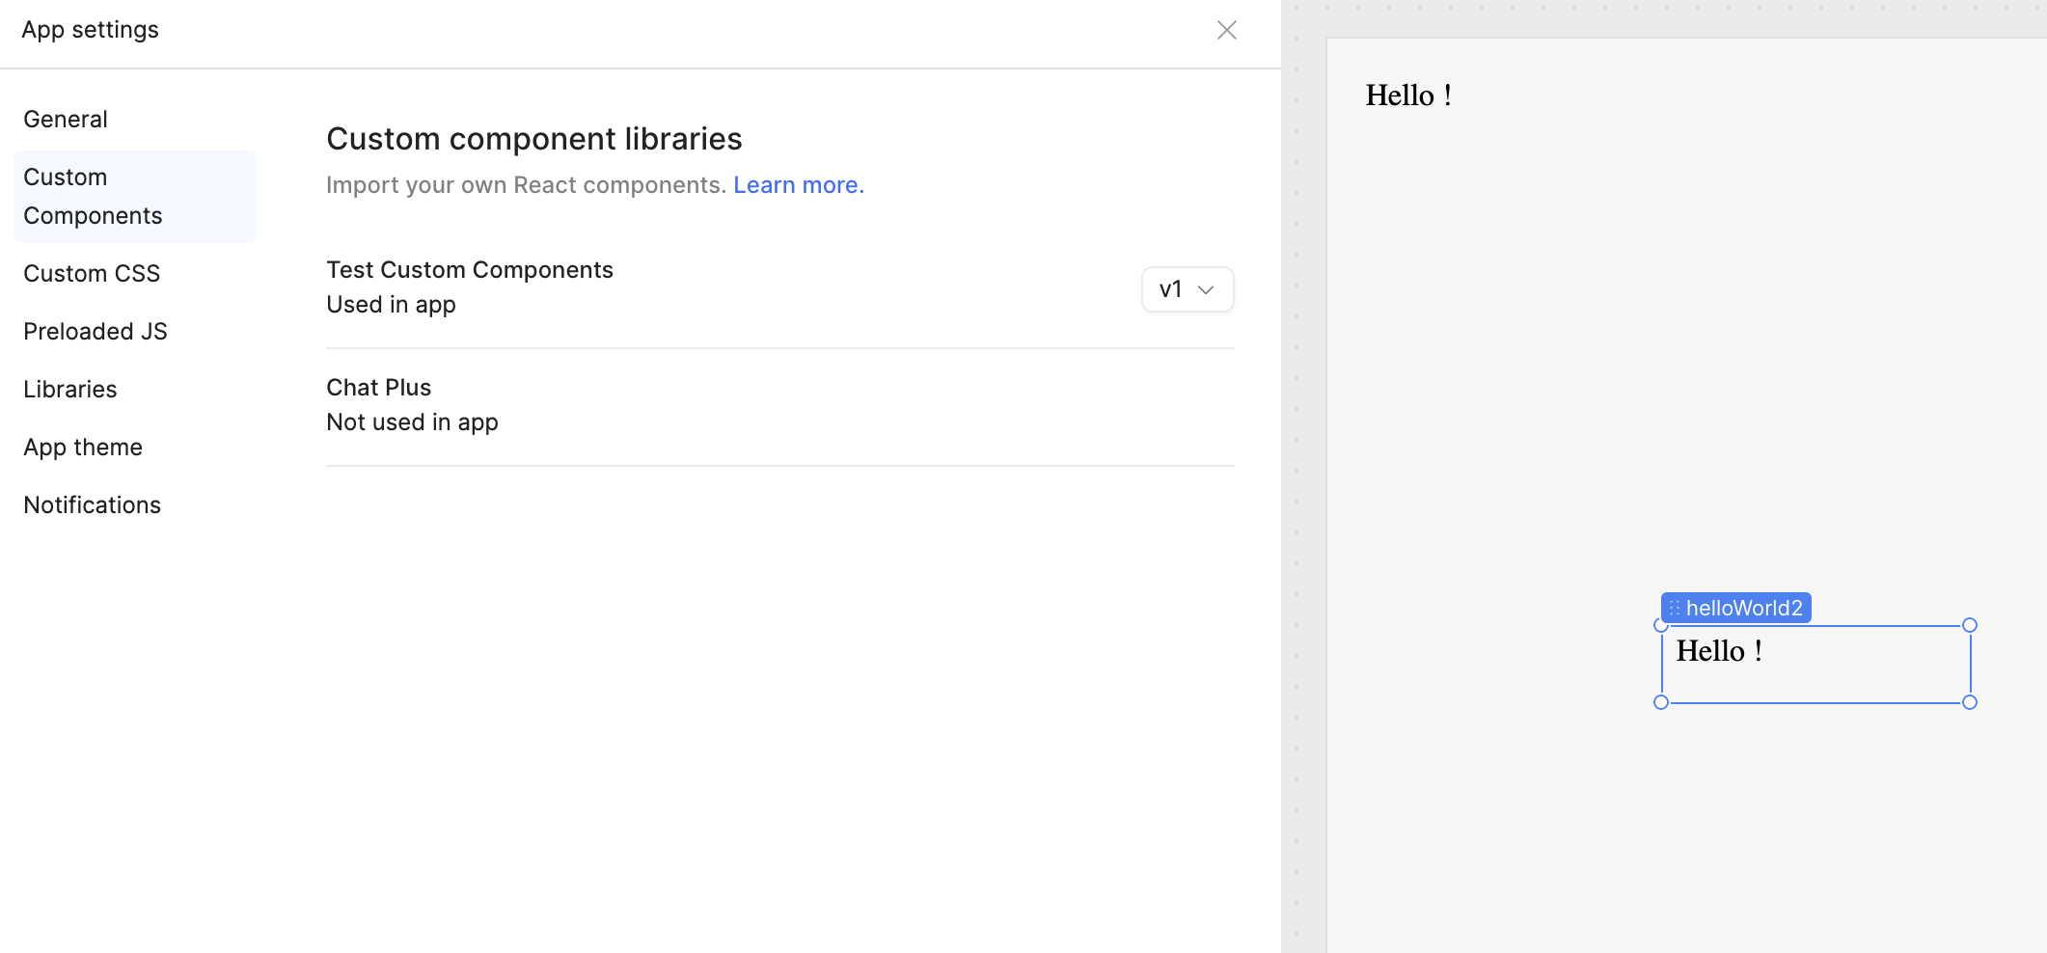Click the drag handle icon beside helloWorld2

(x=1675, y=609)
